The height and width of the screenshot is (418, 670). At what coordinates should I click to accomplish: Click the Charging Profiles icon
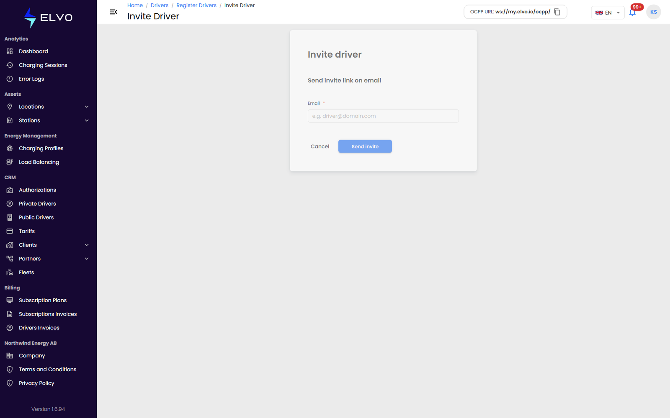(x=10, y=148)
